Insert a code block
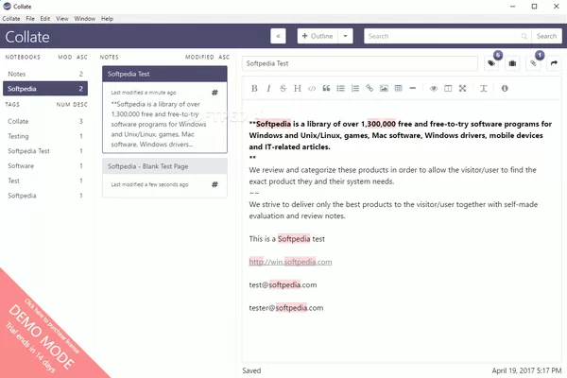Image resolution: width=567 pixels, height=378 pixels. coord(312,88)
